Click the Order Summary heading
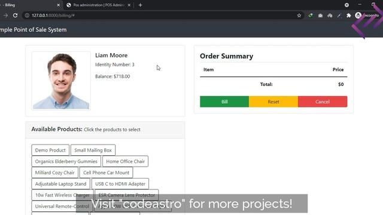The height and width of the screenshot is (215, 383). coord(226,56)
